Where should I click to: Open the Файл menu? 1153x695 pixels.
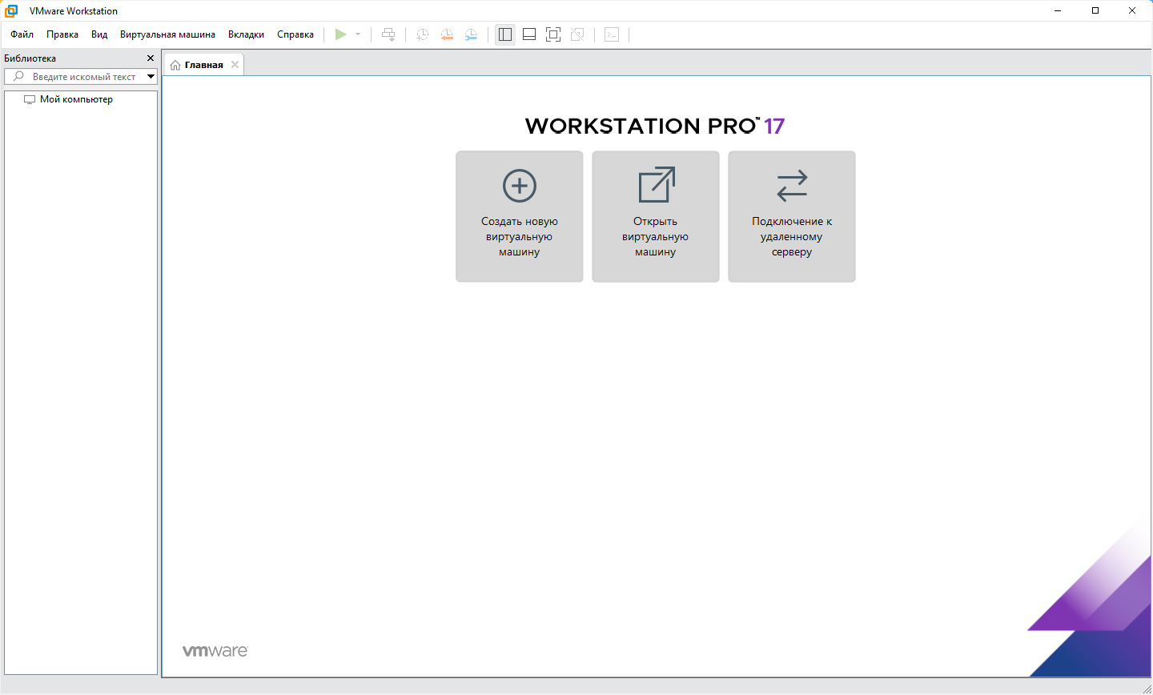pyautogui.click(x=21, y=34)
